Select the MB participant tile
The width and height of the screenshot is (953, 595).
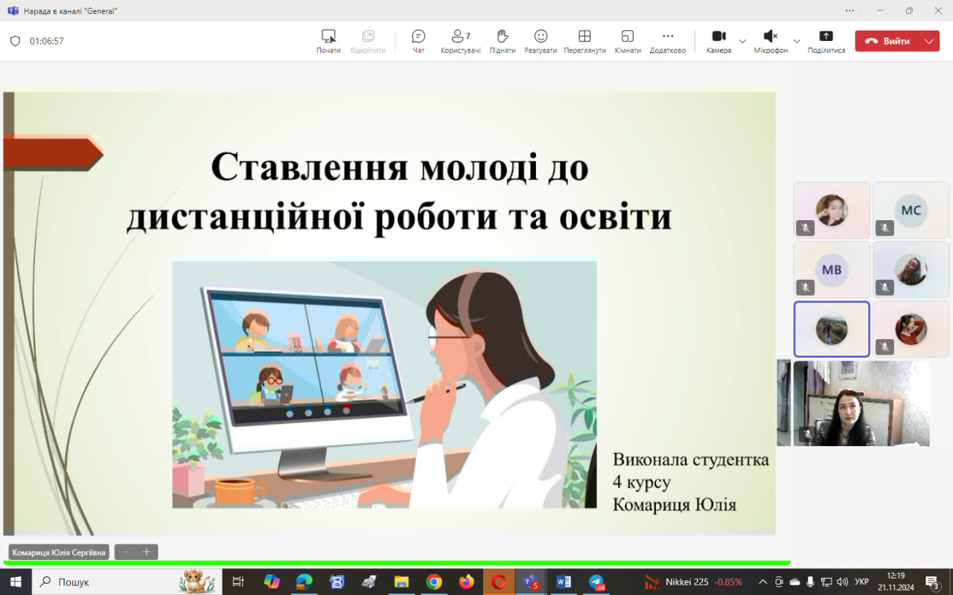(x=832, y=269)
